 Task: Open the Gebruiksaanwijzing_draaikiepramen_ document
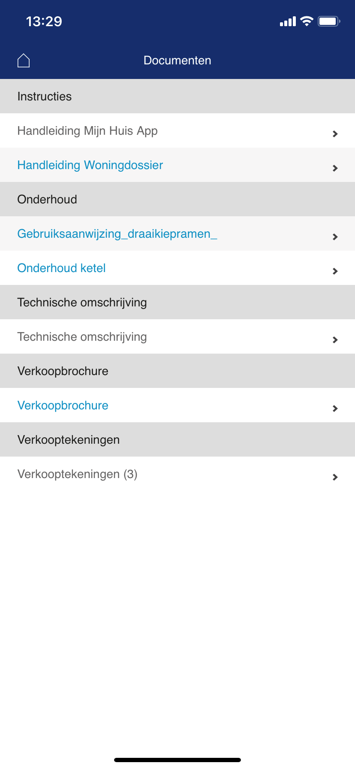point(116,234)
